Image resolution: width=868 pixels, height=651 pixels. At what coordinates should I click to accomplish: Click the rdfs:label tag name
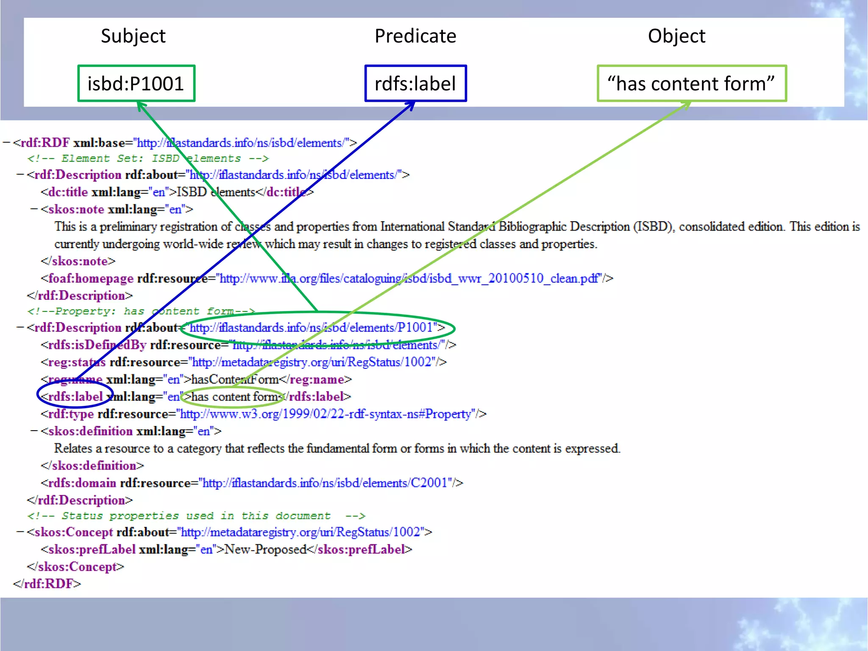[75, 397]
